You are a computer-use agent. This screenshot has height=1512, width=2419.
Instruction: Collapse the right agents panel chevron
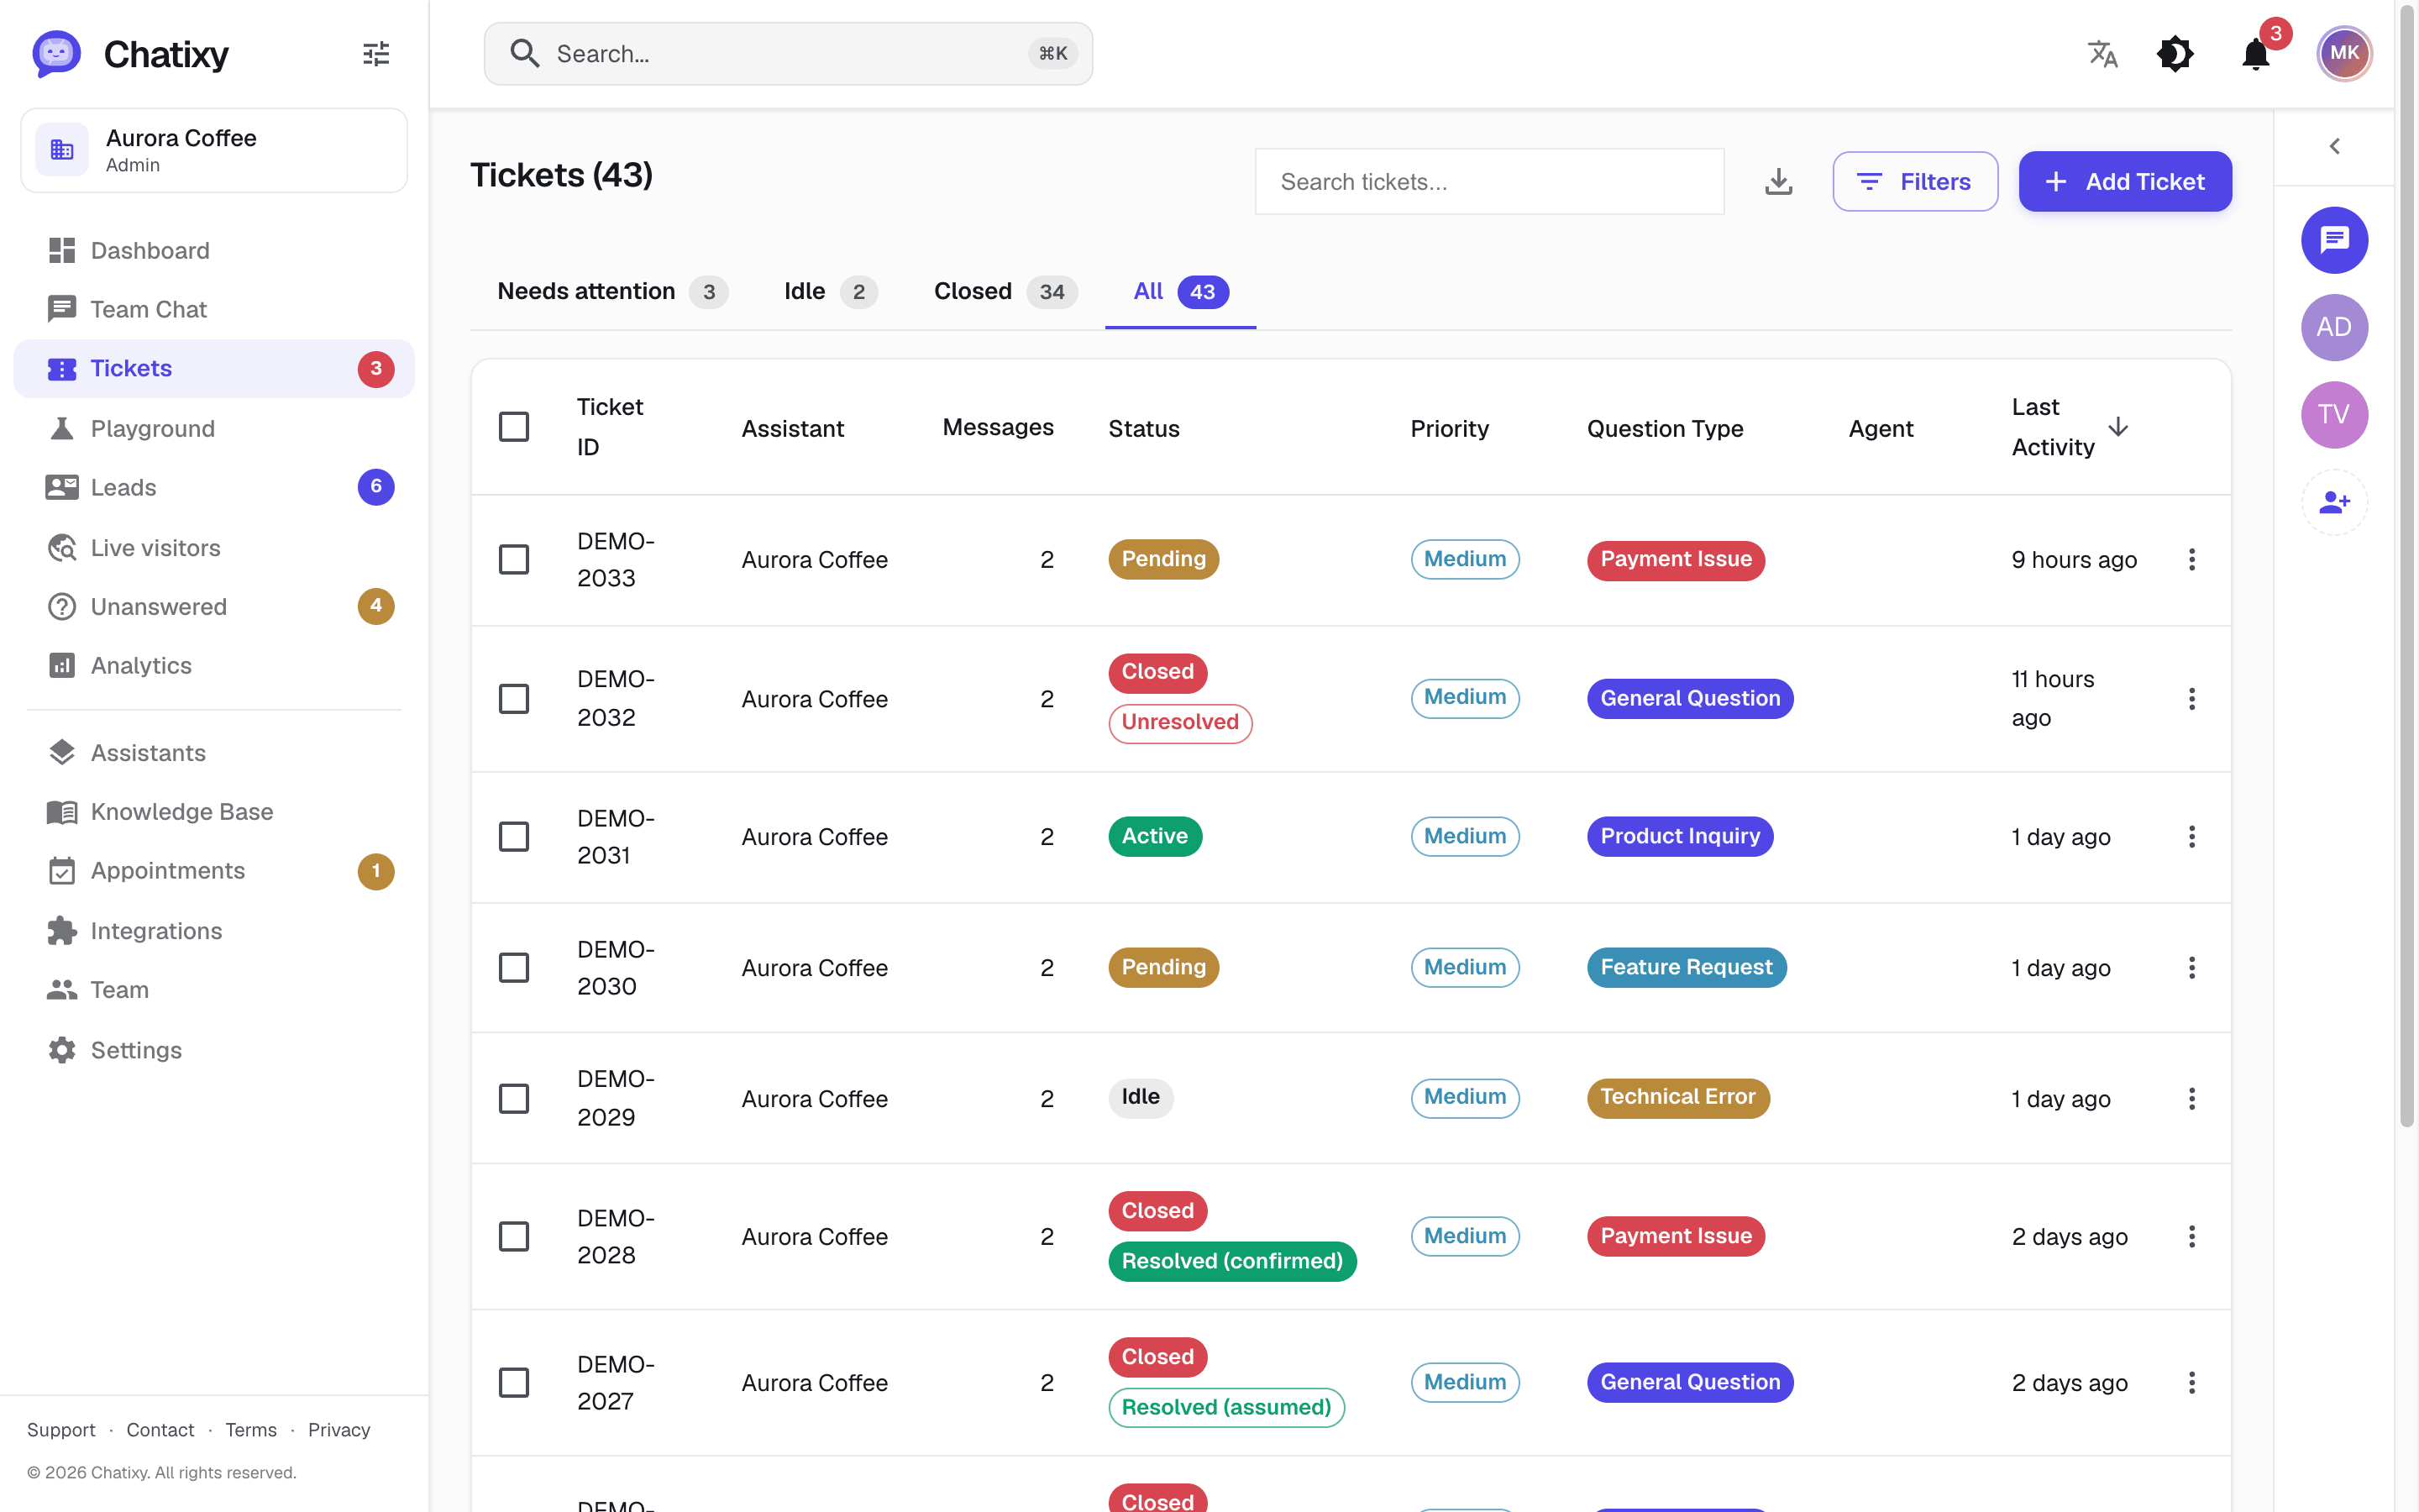(x=2334, y=146)
